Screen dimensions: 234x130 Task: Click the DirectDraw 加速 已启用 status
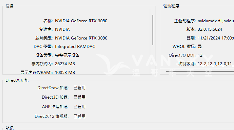pyautogui.click(x=79, y=88)
